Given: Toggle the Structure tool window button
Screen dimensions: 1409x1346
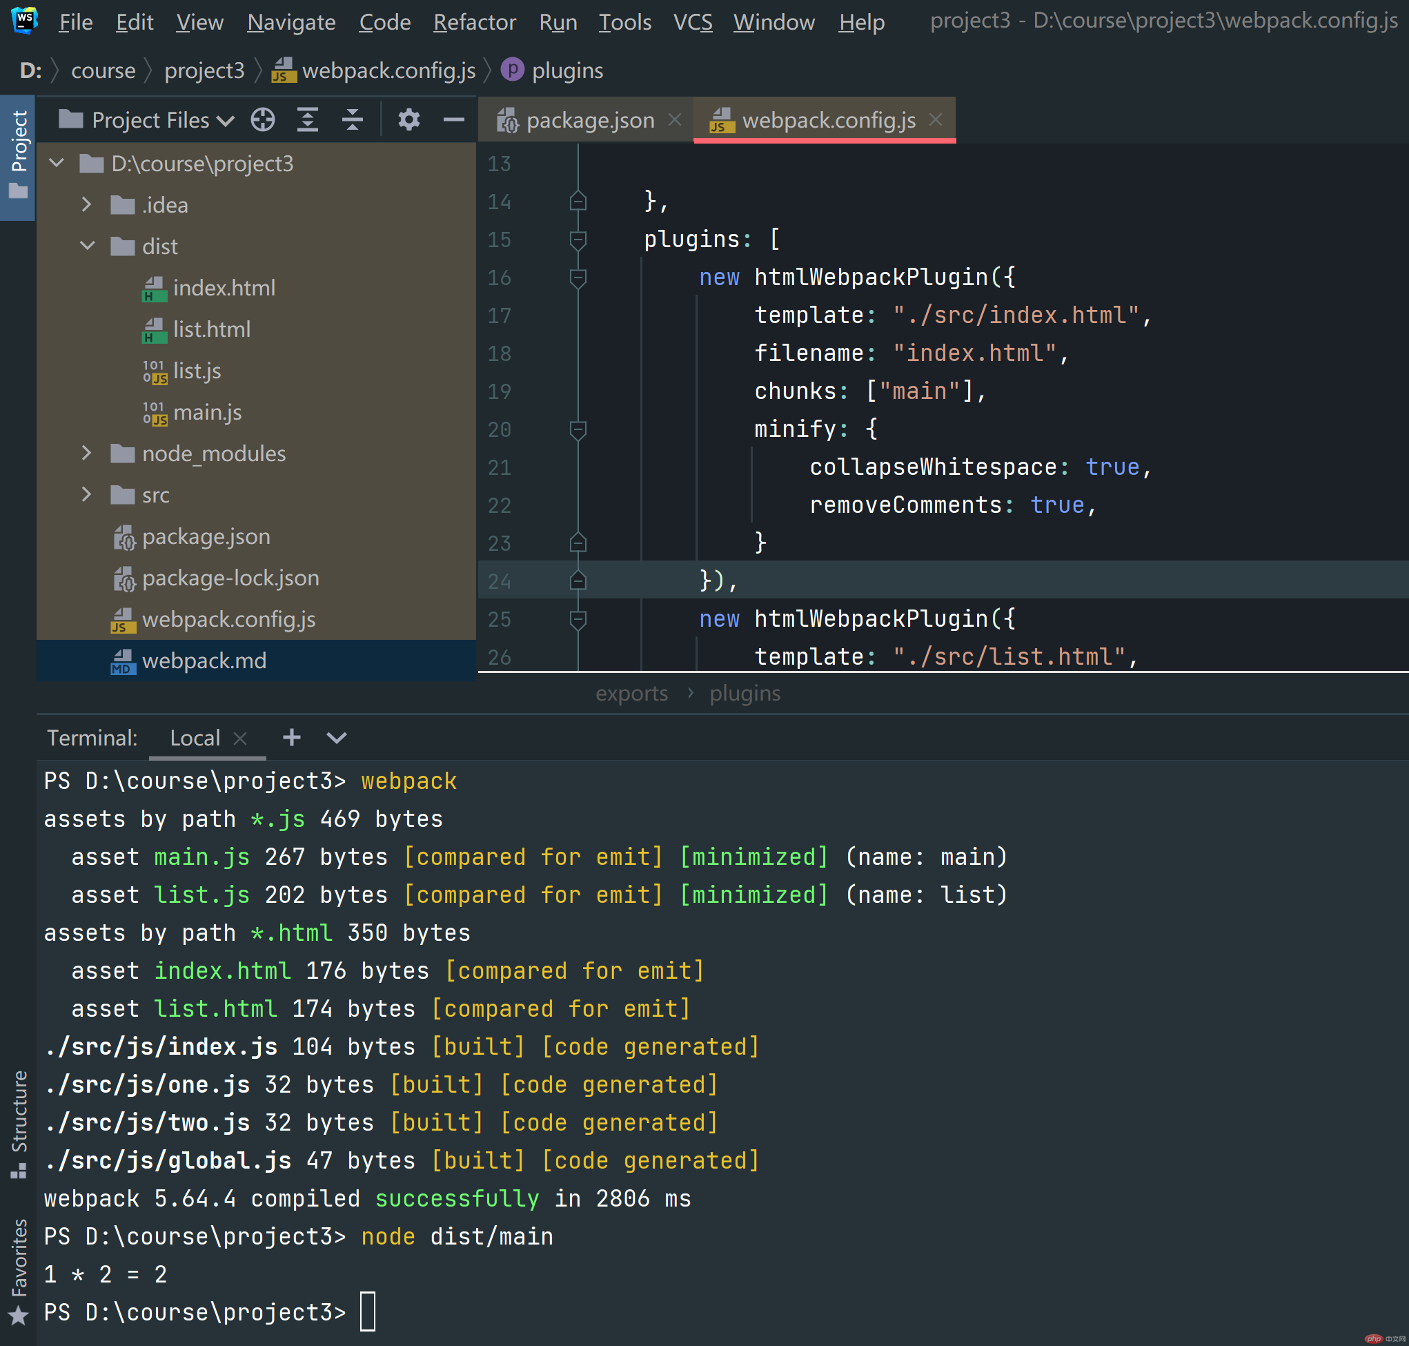Looking at the screenshot, I should pyautogui.click(x=18, y=1124).
